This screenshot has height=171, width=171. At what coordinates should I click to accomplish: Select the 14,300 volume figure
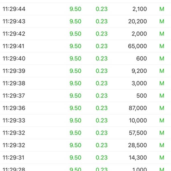(138, 158)
